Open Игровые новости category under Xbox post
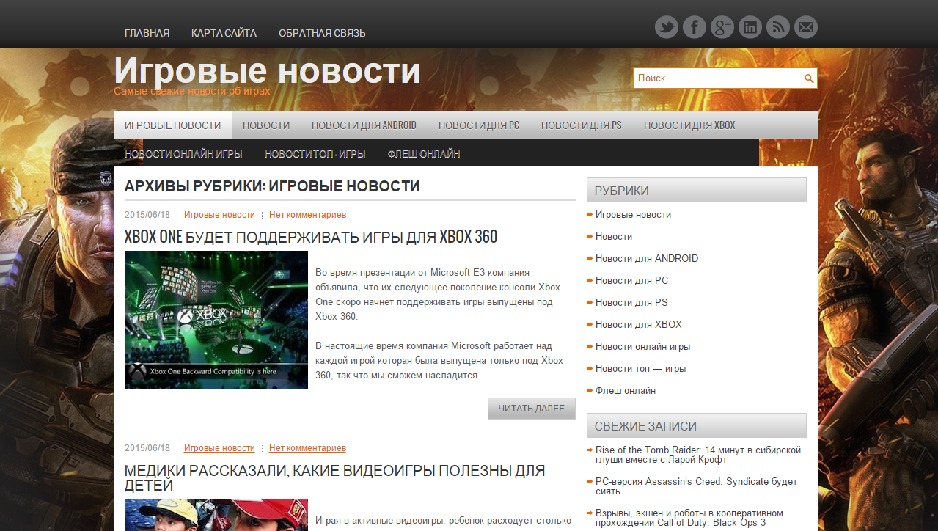Viewport: 938px width, 531px height. pyautogui.click(x=219, y=215)
